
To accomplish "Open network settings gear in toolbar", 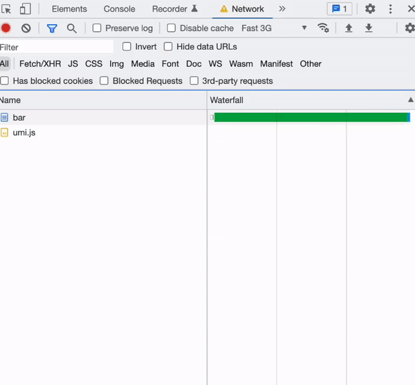I will (410, 28).
